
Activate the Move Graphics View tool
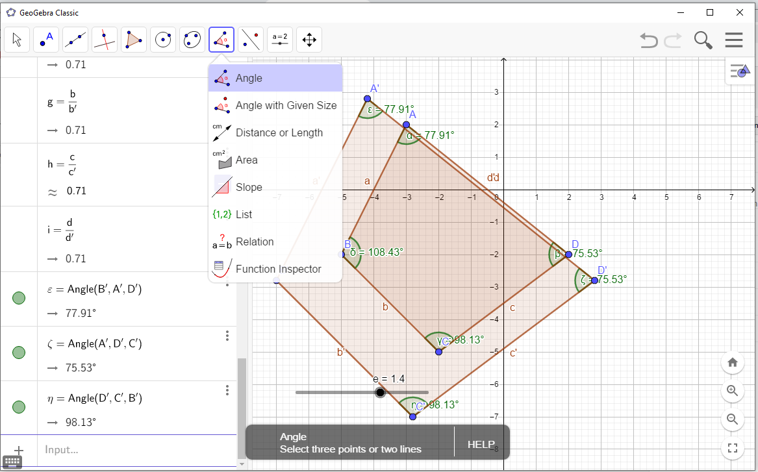coord(309,40)
